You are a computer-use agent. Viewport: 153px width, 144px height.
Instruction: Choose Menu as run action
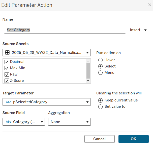point(100,73)
